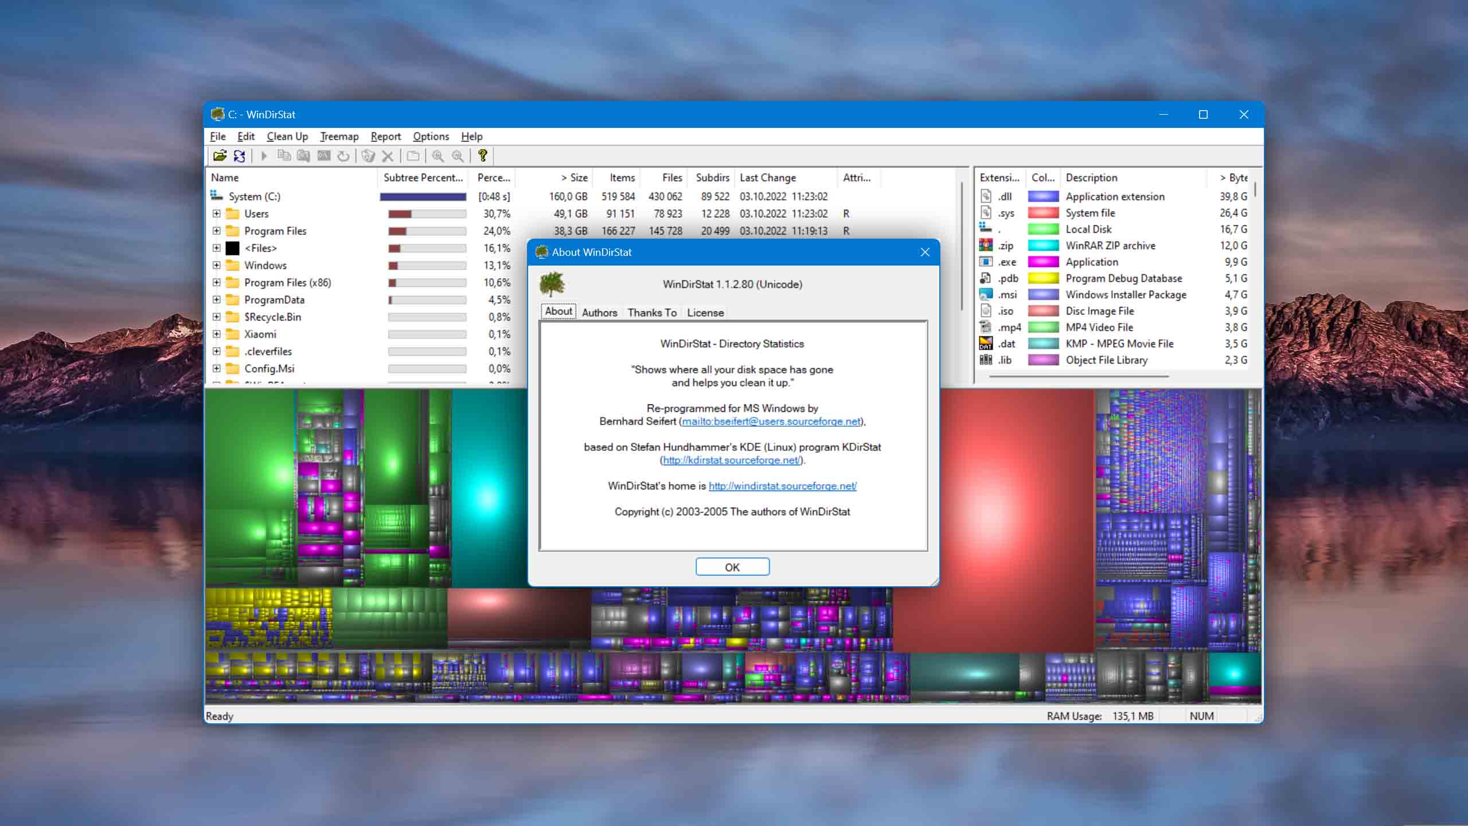Screen dimensions: 1468x826
Task: Switch to the License tab
Action: click(705, 313)
